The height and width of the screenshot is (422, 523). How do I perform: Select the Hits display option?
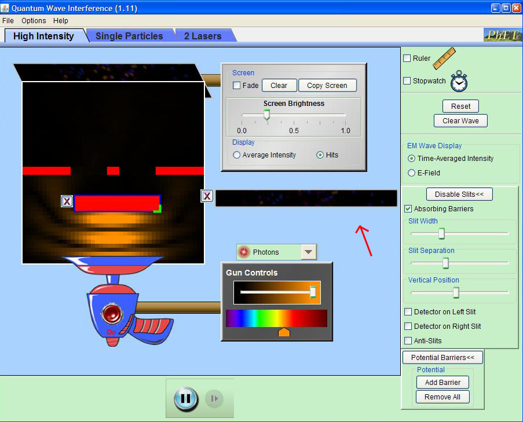pyautogui.click(x=320, y=155)
